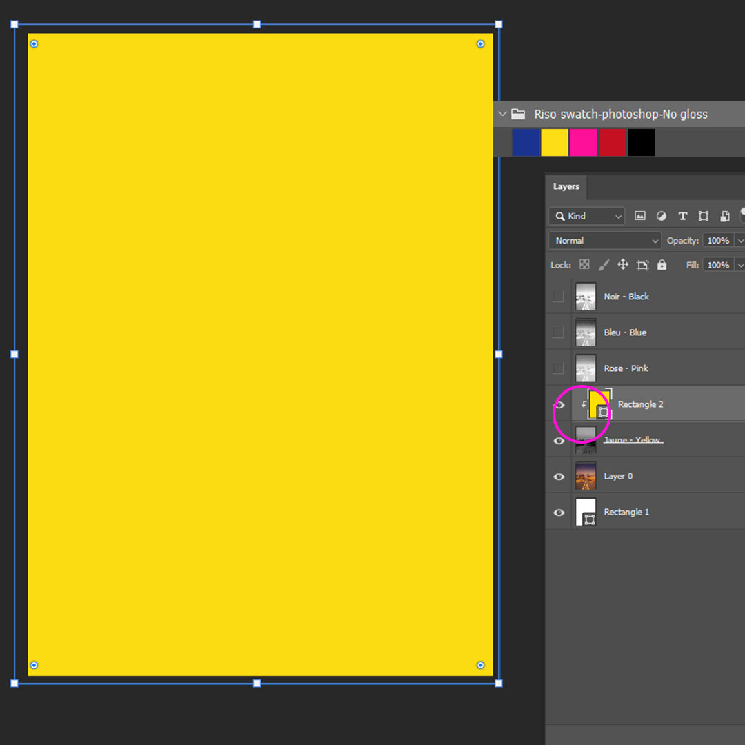Filter layers by smart object icon
This screenshot has width=745, height=745.
(724, 216)
